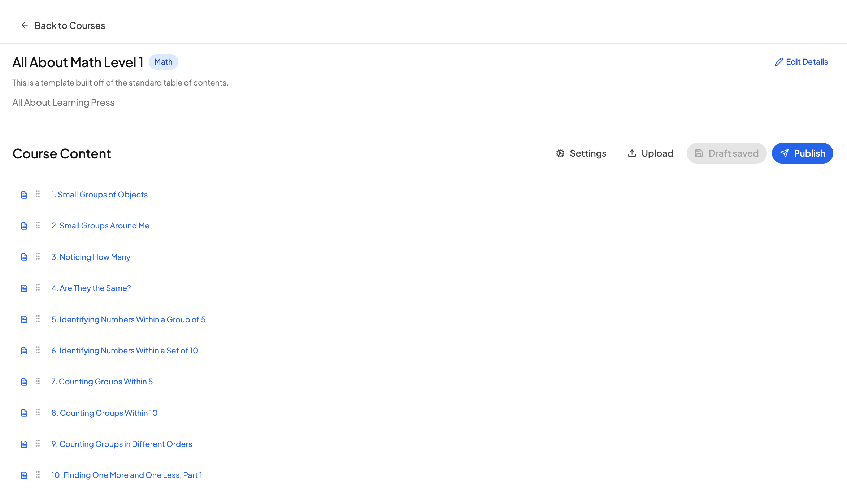Viewport: 847px width, 492px height.
Task: Click document icon for Finding One More lesson
Action: tap(24, 475)
